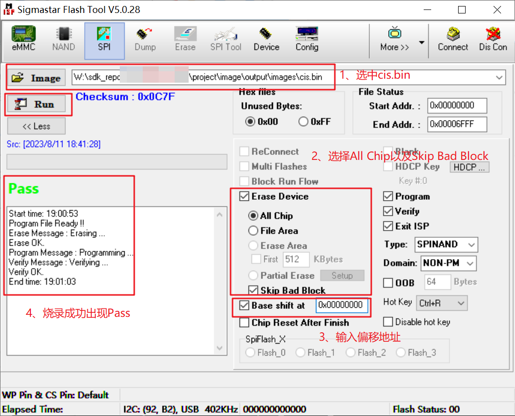This screenshot has height=416, width=515.
Task: Click 'WP Pin & CS Pin: Default' status text
Action: point(55,395)
